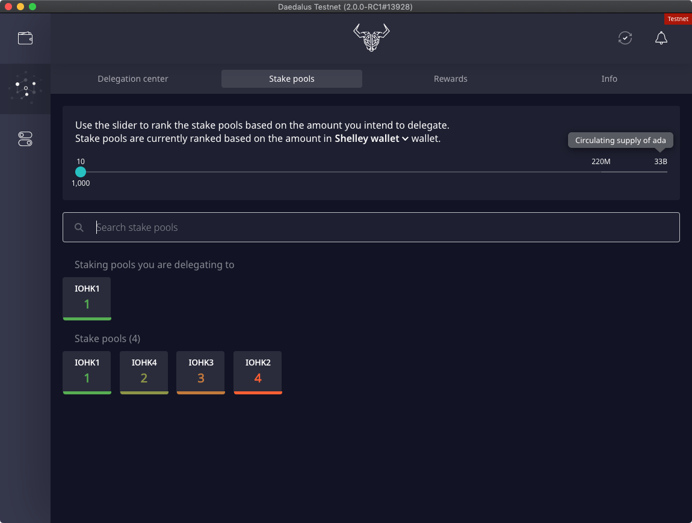Click the sync status icon
Screen dimensions: 692x523
pyautogui.click(x=625, y=38)
